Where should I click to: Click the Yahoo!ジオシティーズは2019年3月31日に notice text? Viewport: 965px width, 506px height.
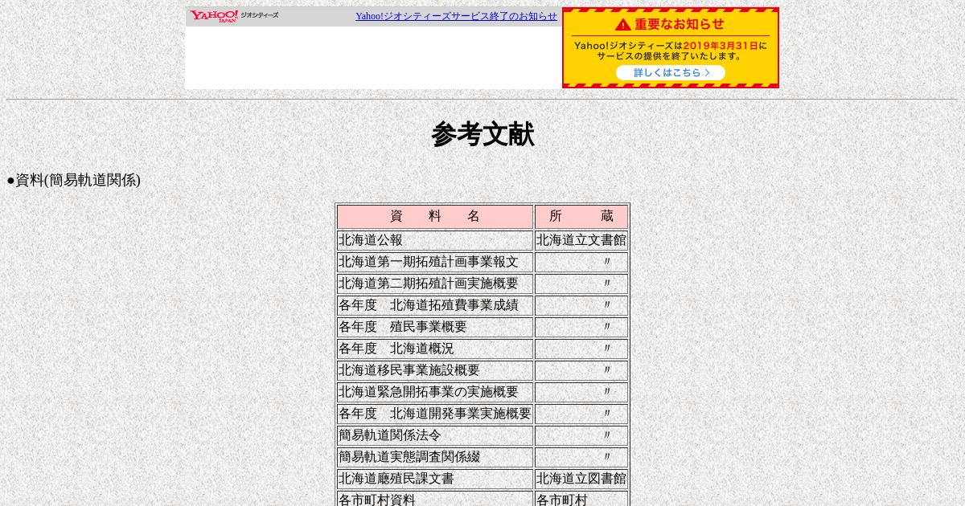tap(671, 46)
